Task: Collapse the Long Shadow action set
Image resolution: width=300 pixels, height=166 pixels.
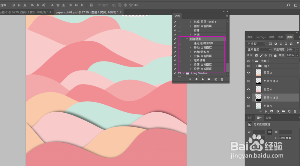Action: point(184,73)
